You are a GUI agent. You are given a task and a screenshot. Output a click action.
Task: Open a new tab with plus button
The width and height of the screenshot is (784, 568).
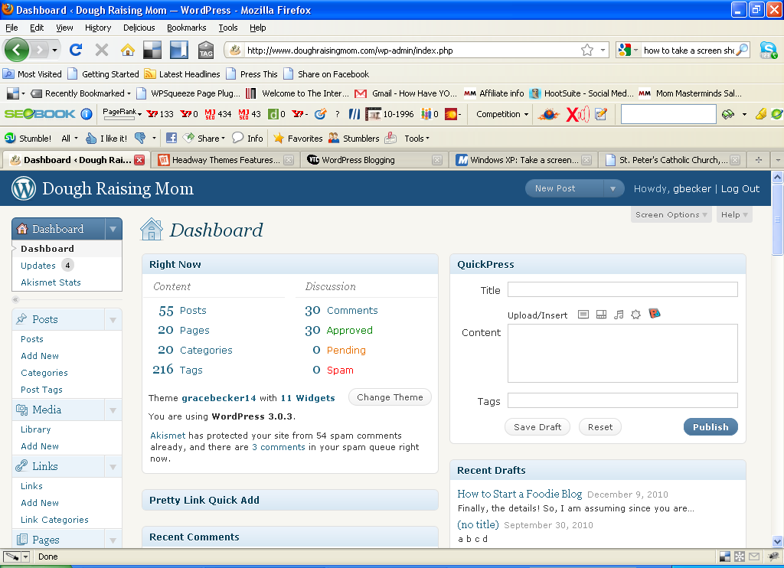coord(759,159)
